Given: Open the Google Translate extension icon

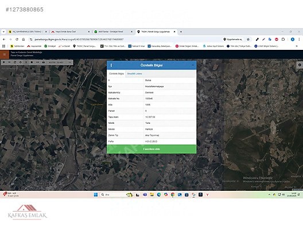Looking at the screenshot, I should [x=270, y=40].
